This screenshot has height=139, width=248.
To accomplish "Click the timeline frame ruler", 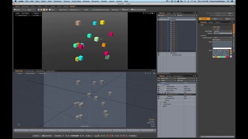I will pyautogui.click(x=85, y=131).
